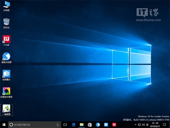This screenshot has width=170, height=128.
Task: Launch the IT之家 desktop shortcut
Action: point(6,40)
